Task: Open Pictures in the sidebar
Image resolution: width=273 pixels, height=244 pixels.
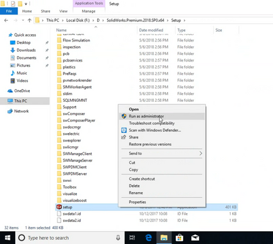Action: click(x=23, y=65)
